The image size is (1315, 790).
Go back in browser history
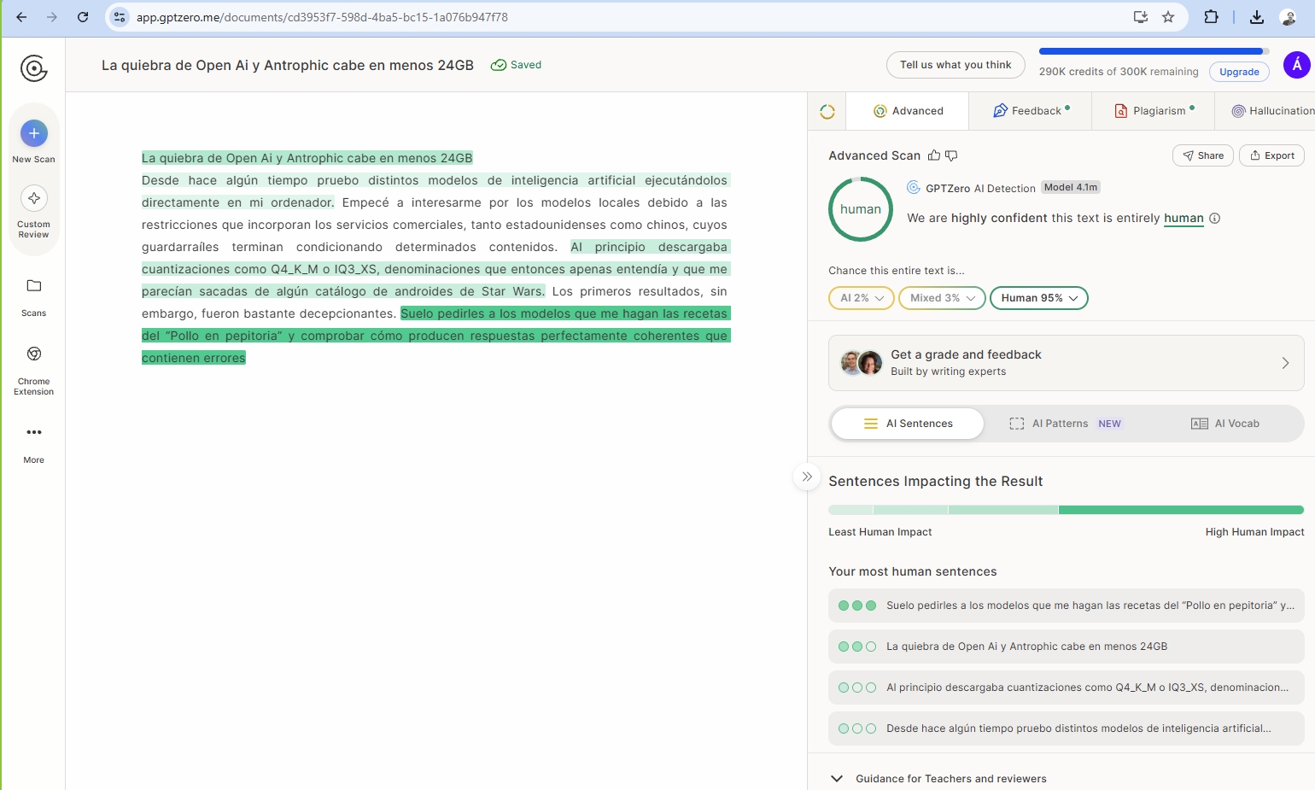[21, 17]
